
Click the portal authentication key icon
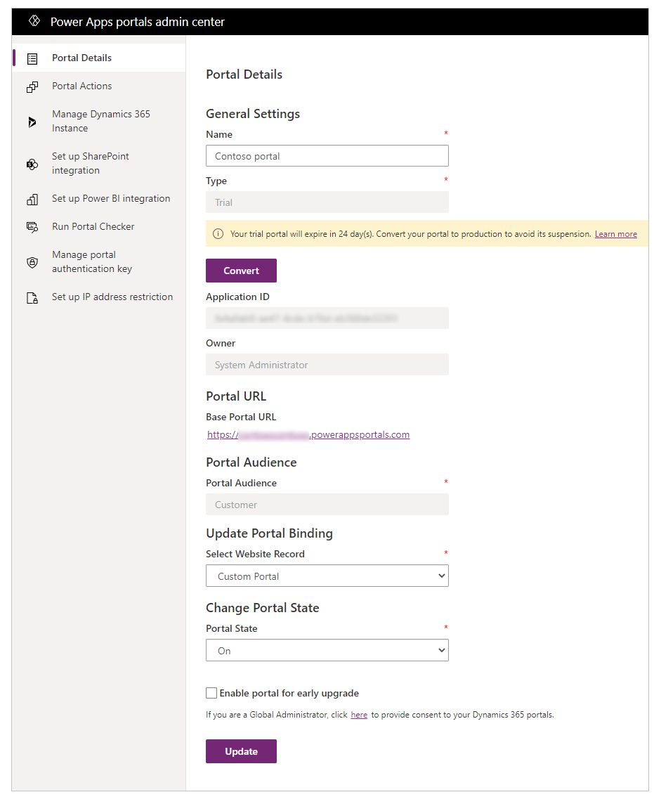tap(32, 262)
